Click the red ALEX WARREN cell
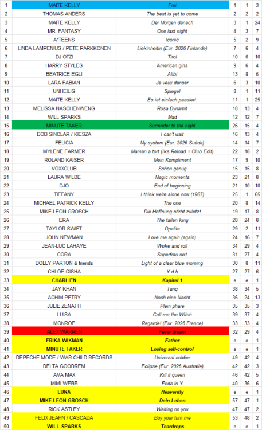262x430 pixels. (x=64, y=331)
